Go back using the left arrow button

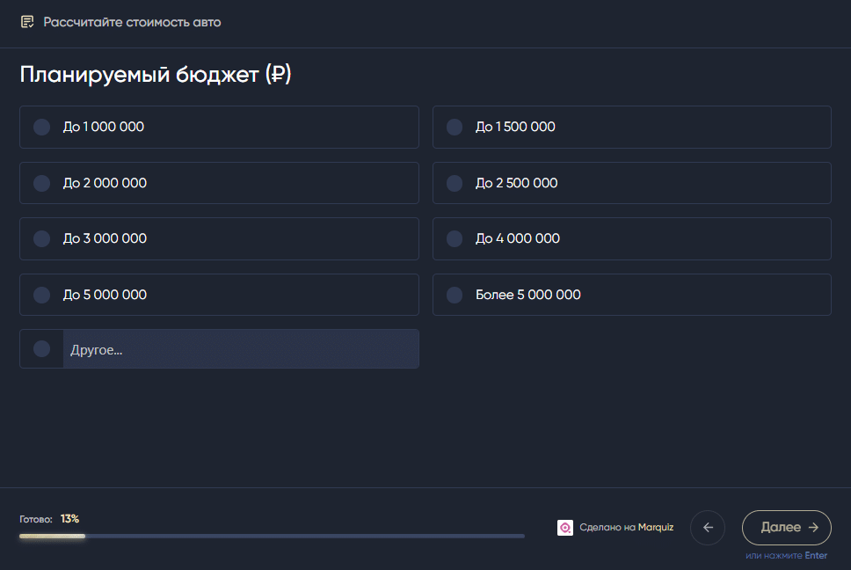[x=708, y=528]
